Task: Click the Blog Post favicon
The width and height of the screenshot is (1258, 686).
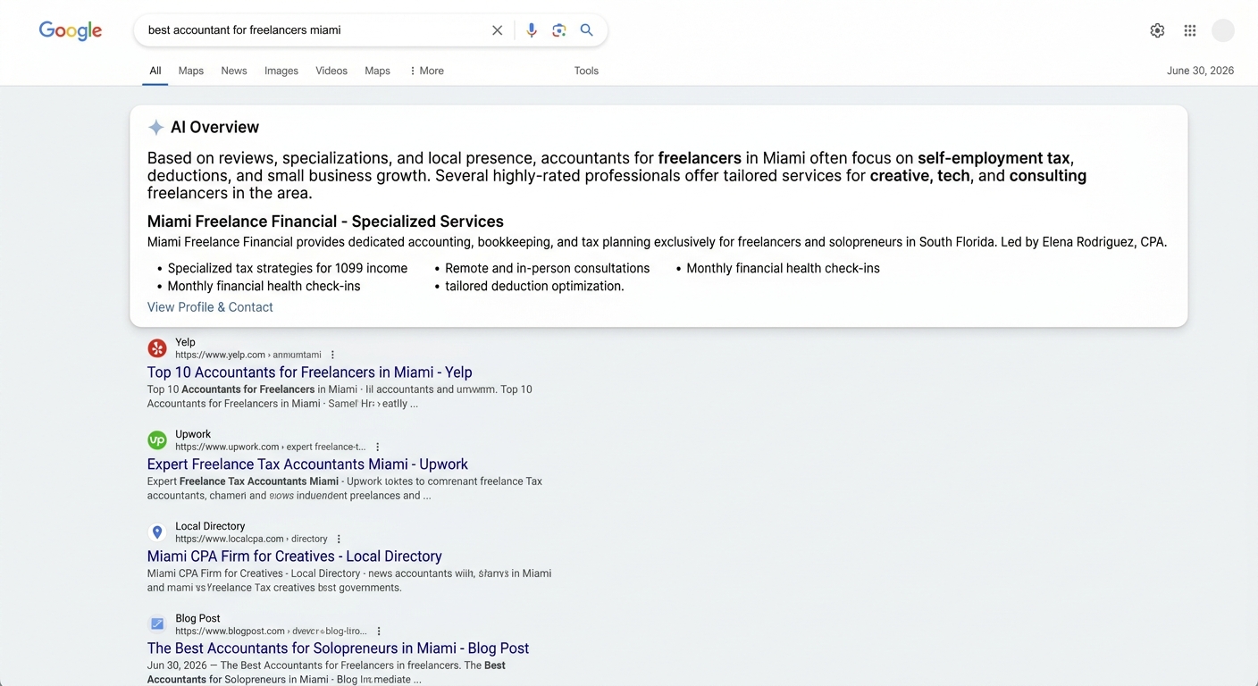Action: pyautogui.click(x=157, y=624)
